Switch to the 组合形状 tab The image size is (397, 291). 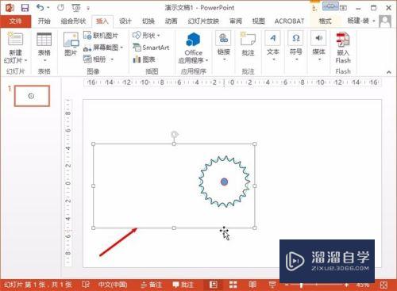coord(73,21)
